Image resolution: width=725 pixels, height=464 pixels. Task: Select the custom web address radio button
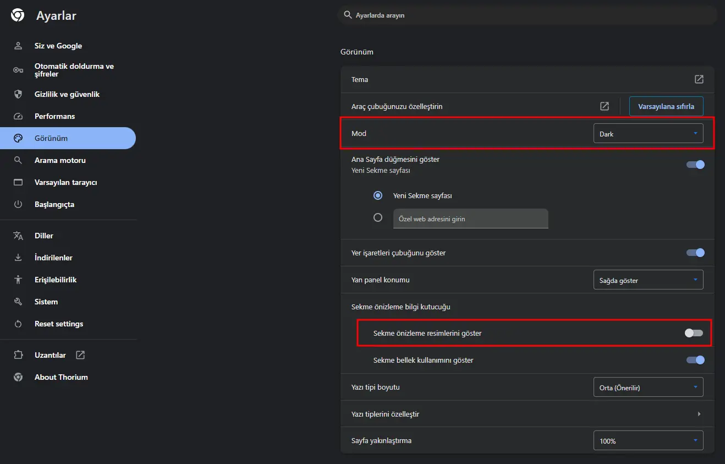tap(378, 217)
